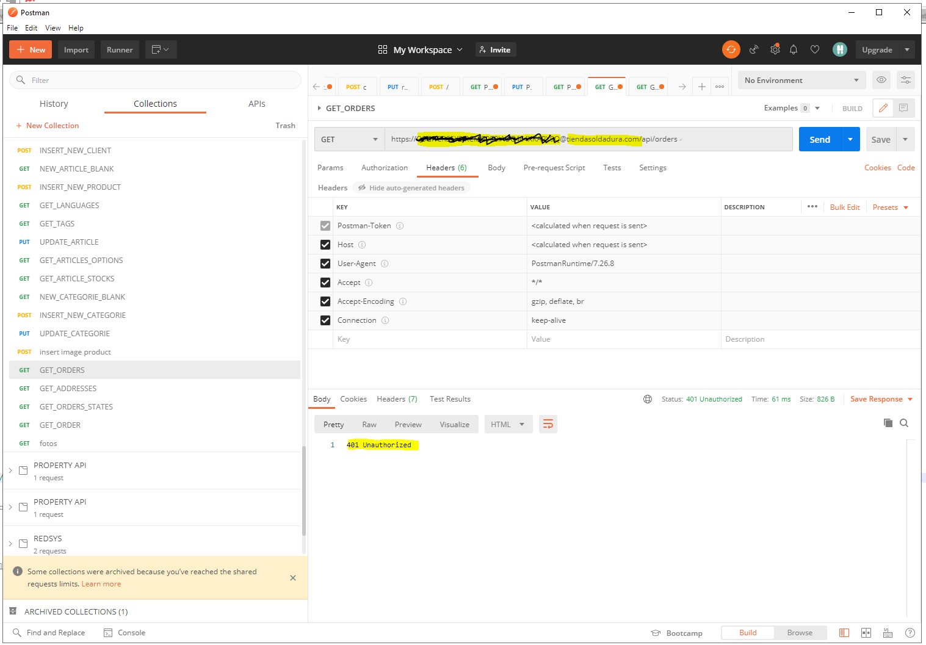
Task: Expand the GET_ORDERS request name
Action: tap(319, 108)
